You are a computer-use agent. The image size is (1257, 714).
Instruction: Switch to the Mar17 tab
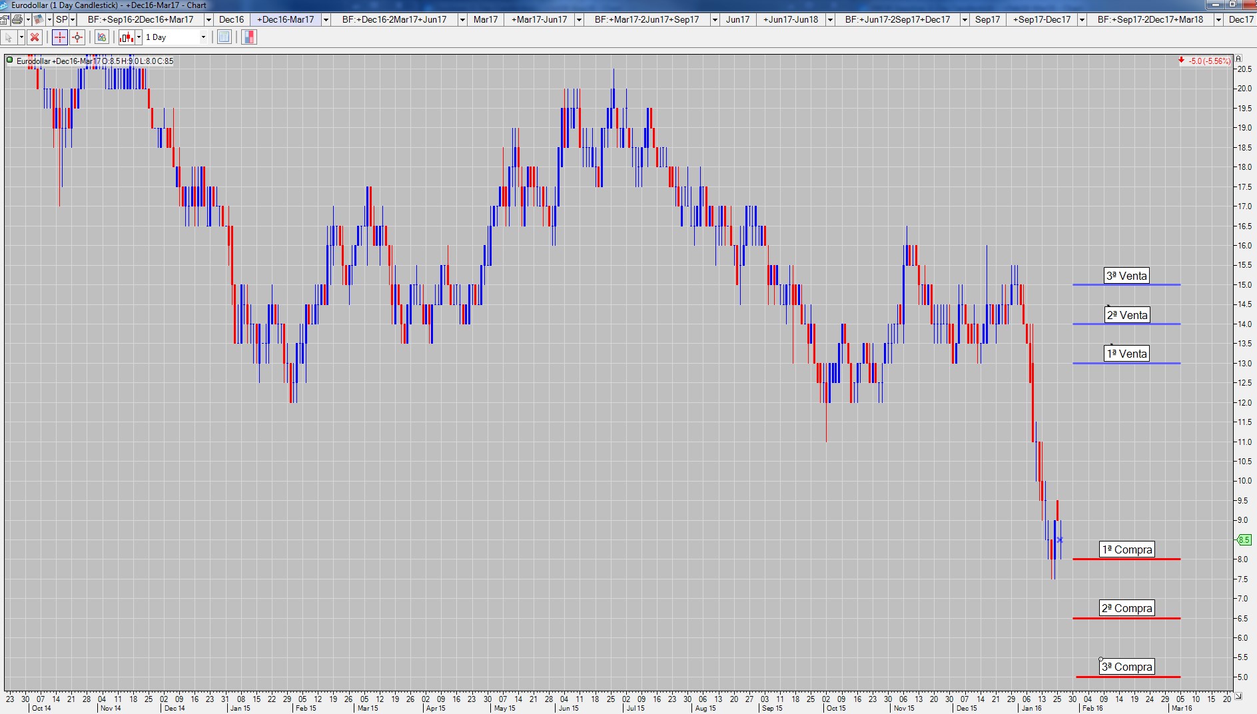pyautogui.click(x=485, y=19)
